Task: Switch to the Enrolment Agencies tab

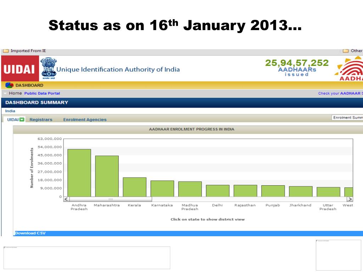Action: coord(85,120)
